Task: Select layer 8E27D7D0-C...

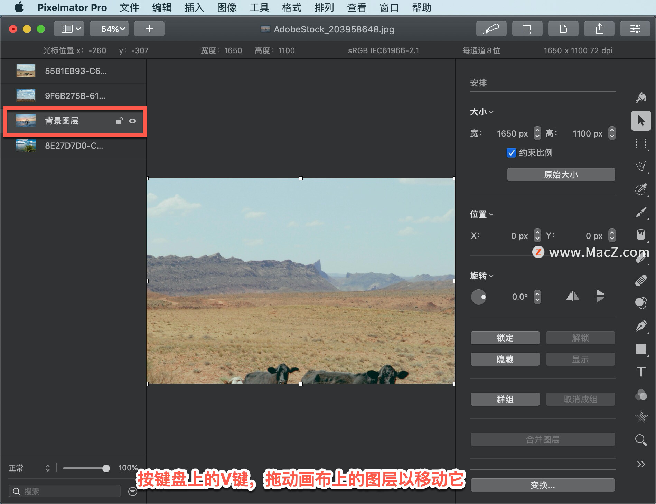Action: (73, 146)
